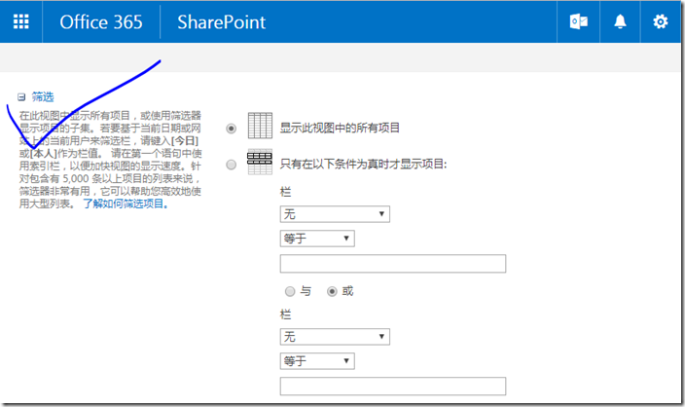This screenshot has width=685, height=407.
Task: Open notifications bell icon
Action: click(x=620, y=21)
